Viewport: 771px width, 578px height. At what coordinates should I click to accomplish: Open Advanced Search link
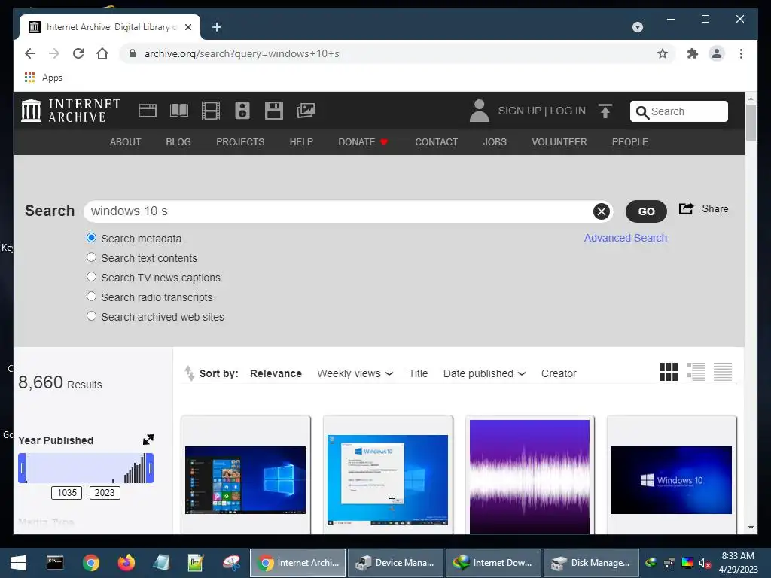point(626,238)
